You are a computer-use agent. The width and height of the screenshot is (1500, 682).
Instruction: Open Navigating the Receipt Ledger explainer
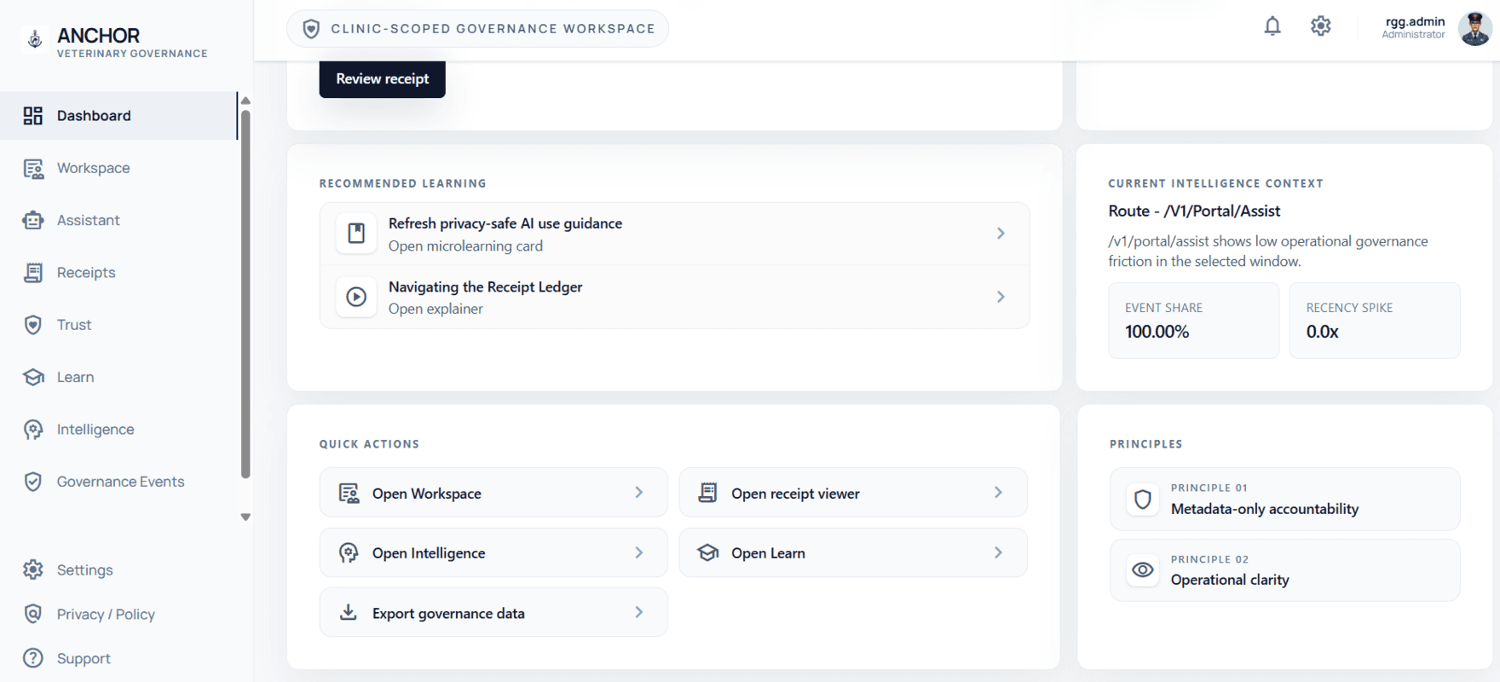(x=674, y=297)
